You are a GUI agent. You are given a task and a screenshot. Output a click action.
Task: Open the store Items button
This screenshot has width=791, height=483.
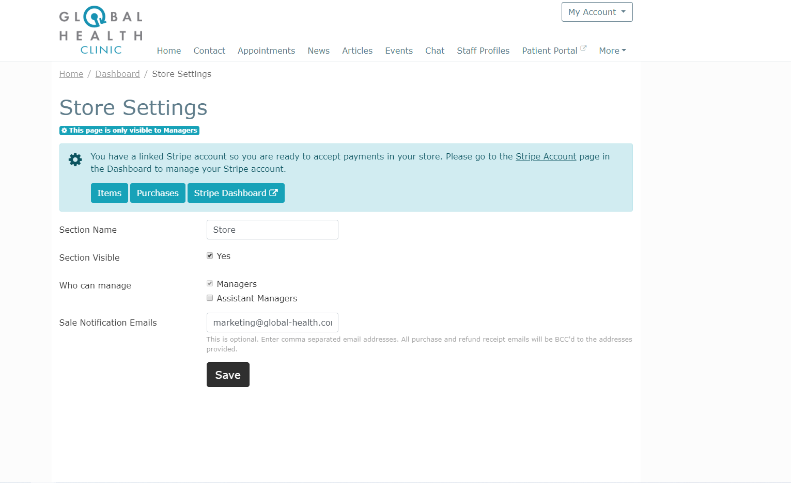110,193
